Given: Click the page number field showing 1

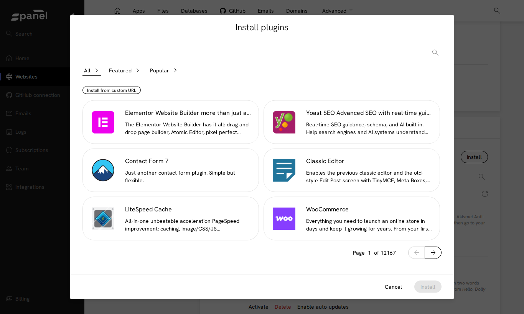Looking at the screenshot, I should coord(369,253).
